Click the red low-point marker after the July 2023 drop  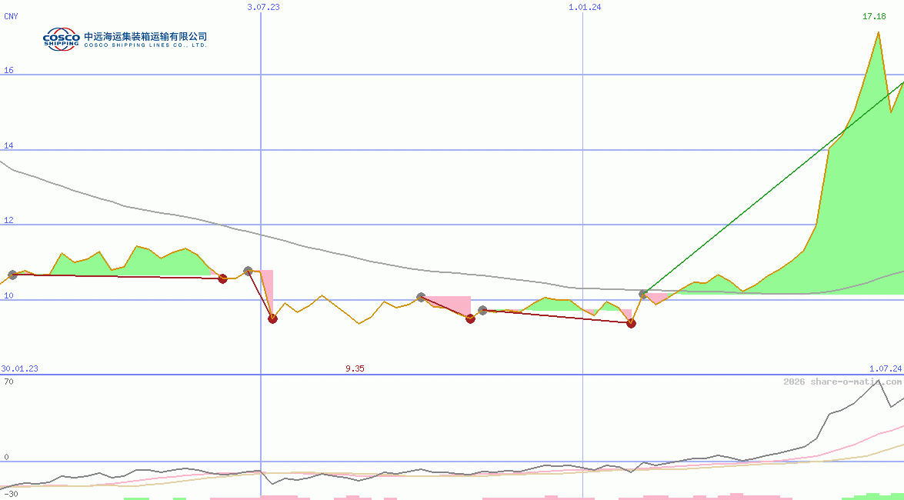click(272, 318)
